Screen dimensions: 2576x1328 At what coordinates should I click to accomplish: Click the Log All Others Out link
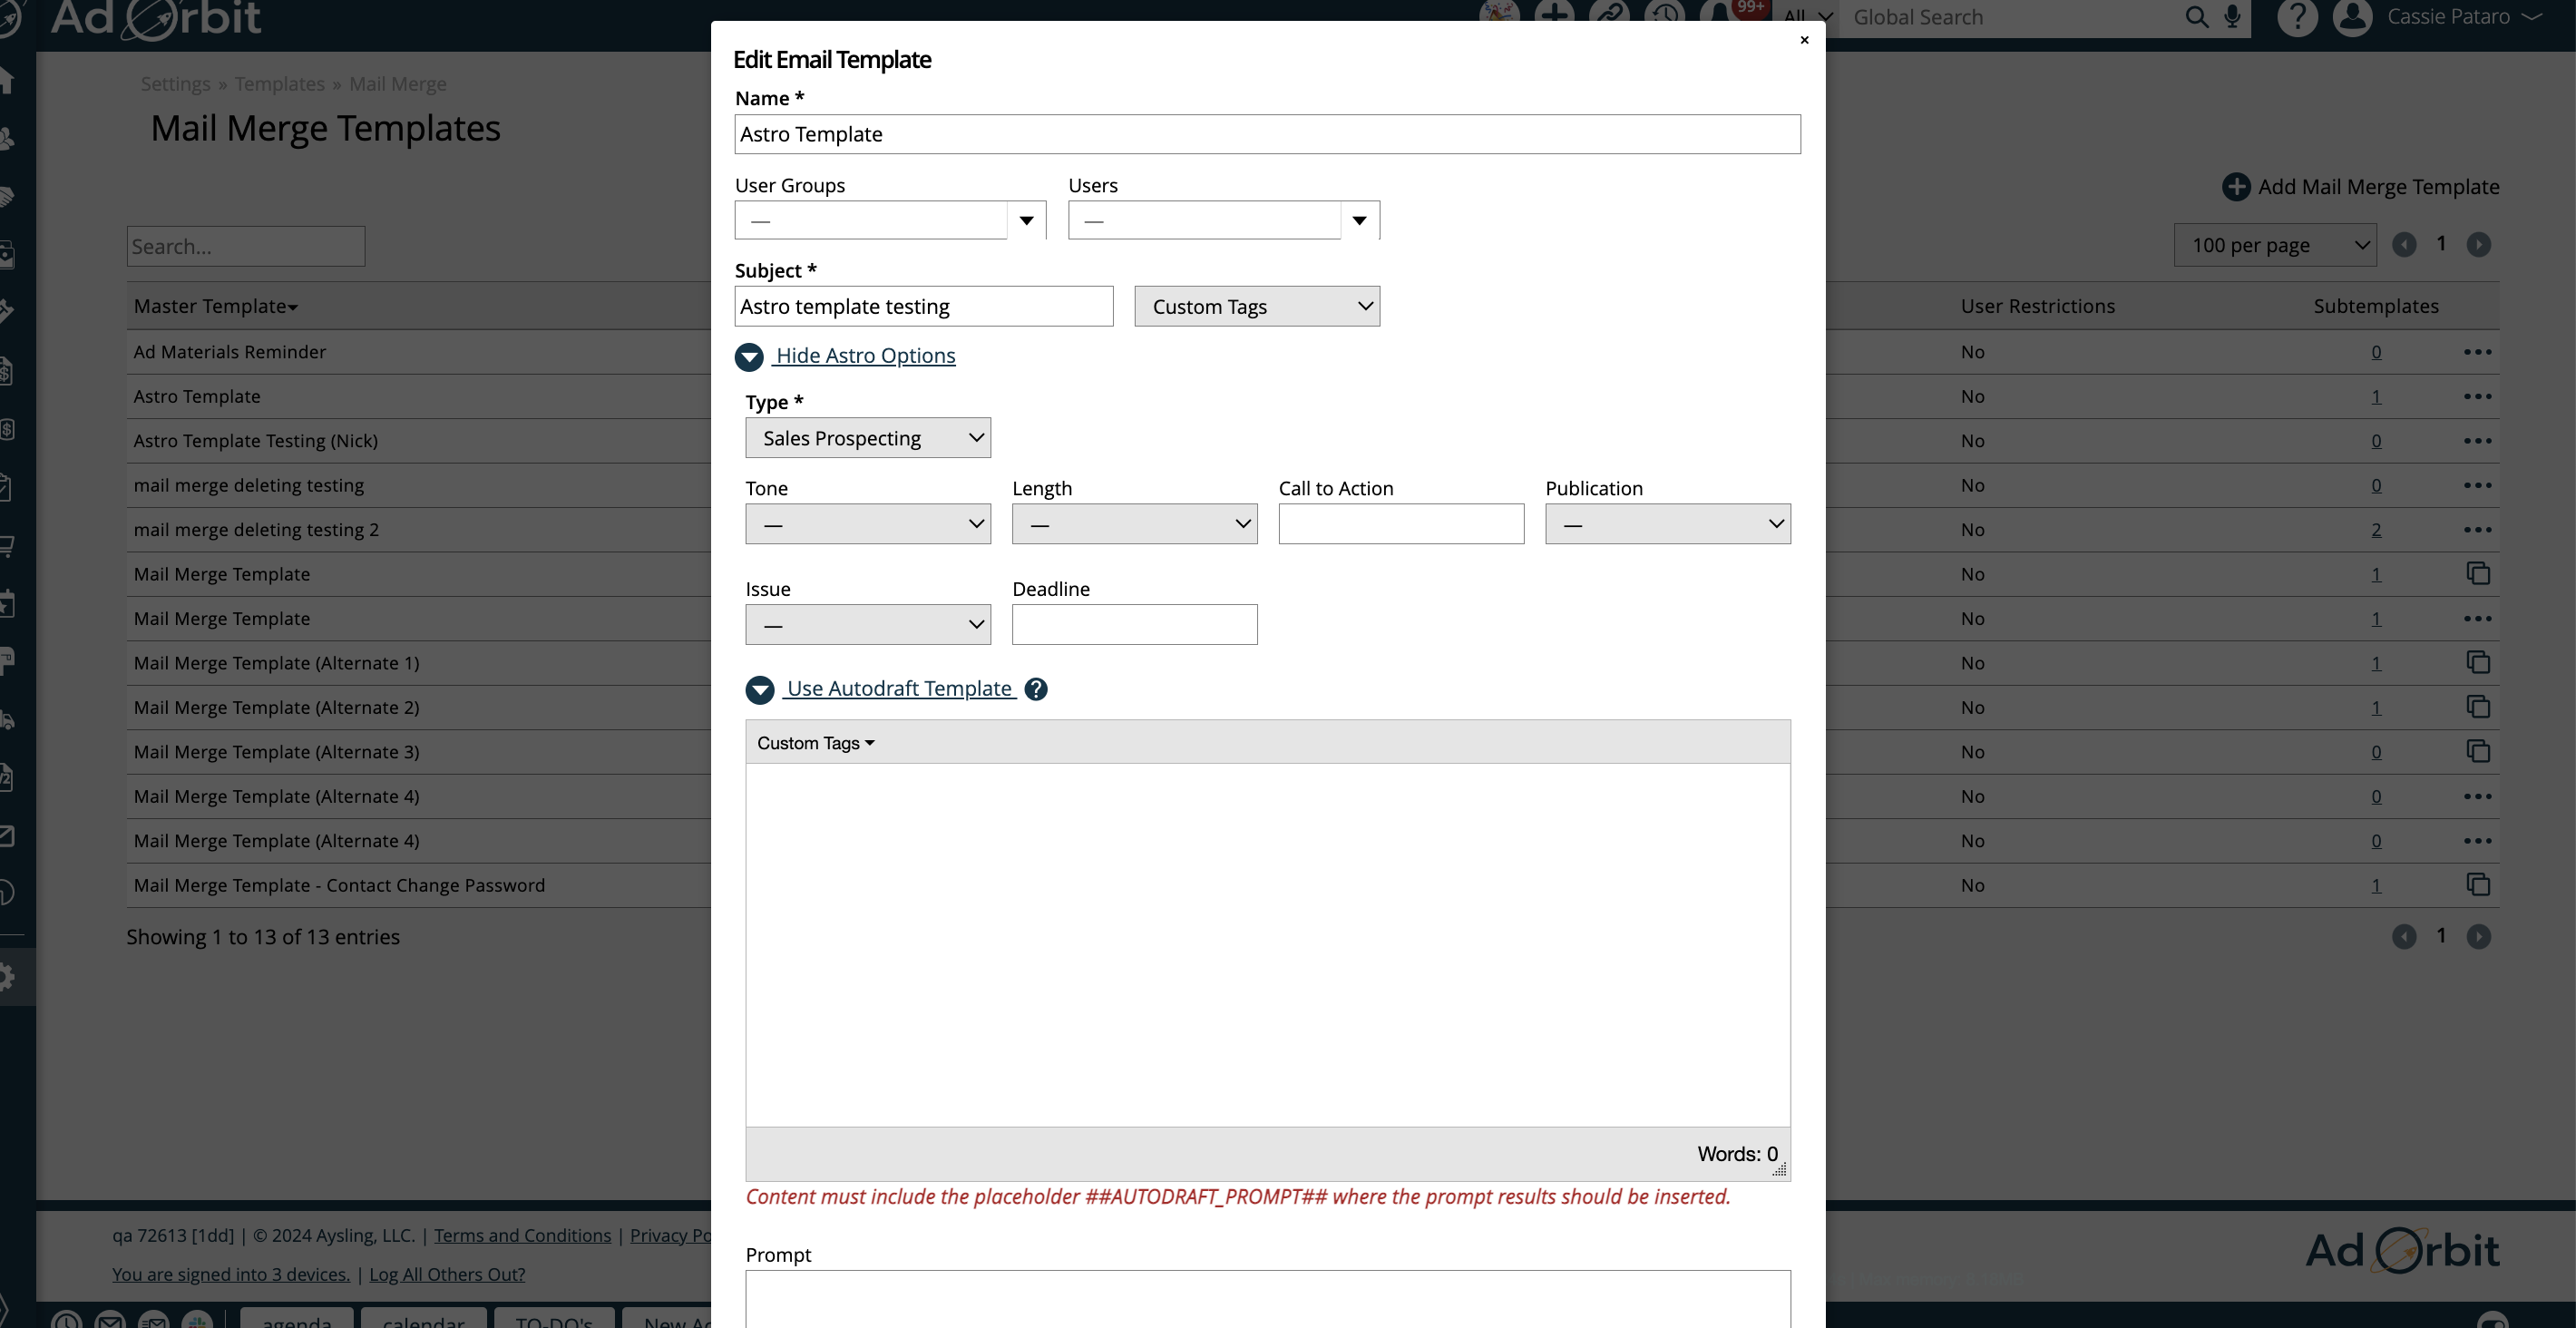[x=447, y=1274]
